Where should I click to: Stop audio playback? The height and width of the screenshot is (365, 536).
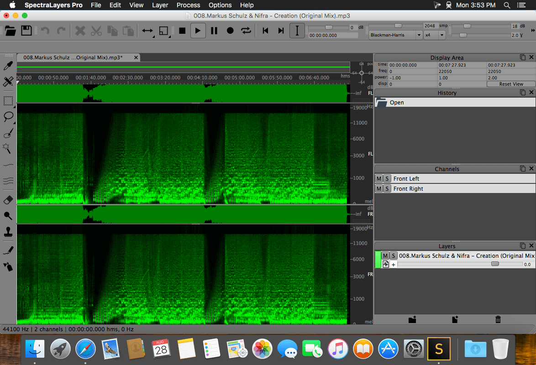tap(182, 31)
